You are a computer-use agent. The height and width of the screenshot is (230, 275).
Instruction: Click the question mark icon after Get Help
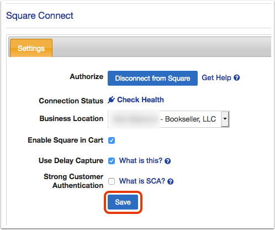(x=236, y=77)
